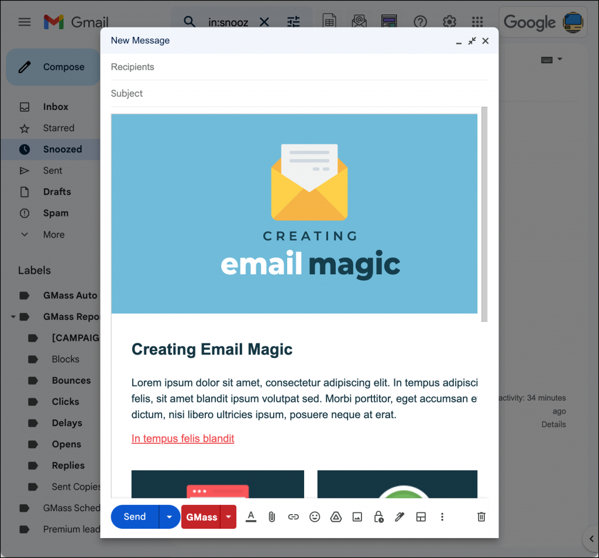The height and width of the screenshot is (558, 599).
Task: Open the emoji picker
Action: coord(315,517)
